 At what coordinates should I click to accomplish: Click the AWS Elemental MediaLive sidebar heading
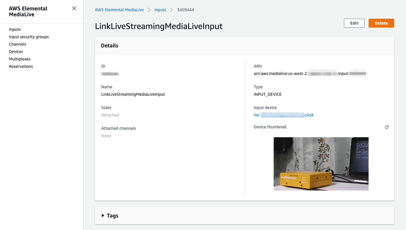28,11
